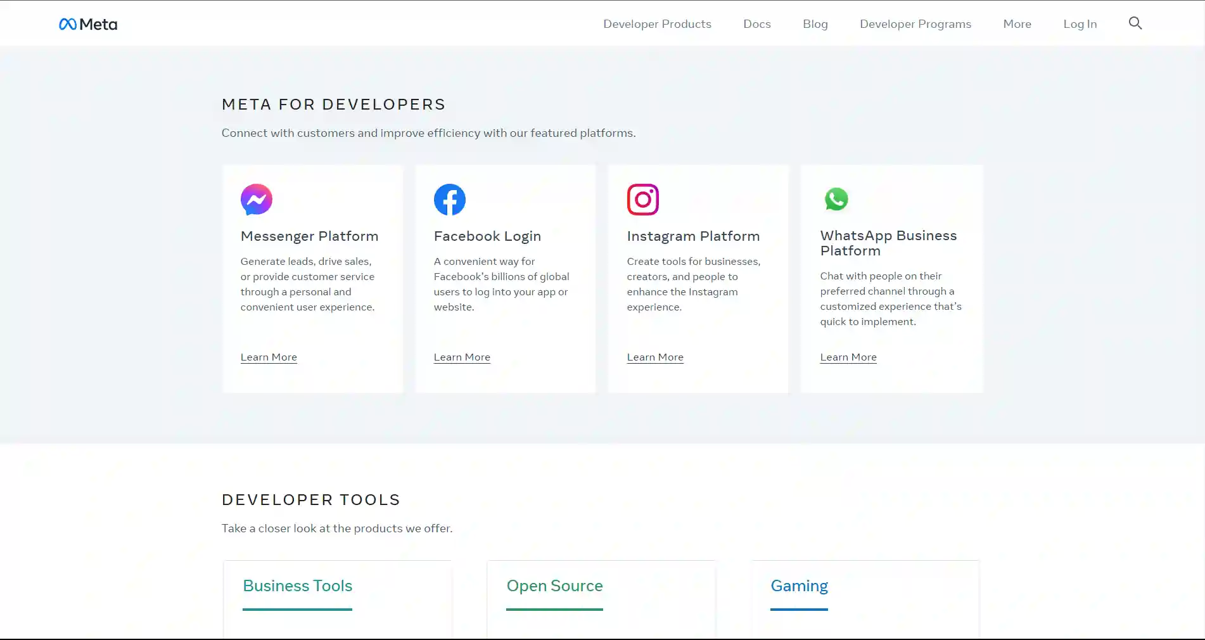Go to the Blog nav link
1205x640 pixels.
tap(815, 24)
